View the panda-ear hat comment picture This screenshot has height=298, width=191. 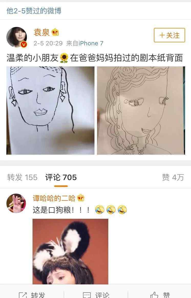click(70, 251)
